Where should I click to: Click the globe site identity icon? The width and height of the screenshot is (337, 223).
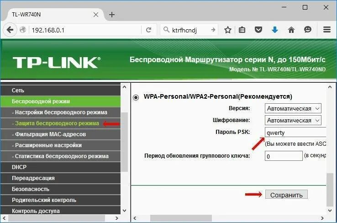coord(23,30)
